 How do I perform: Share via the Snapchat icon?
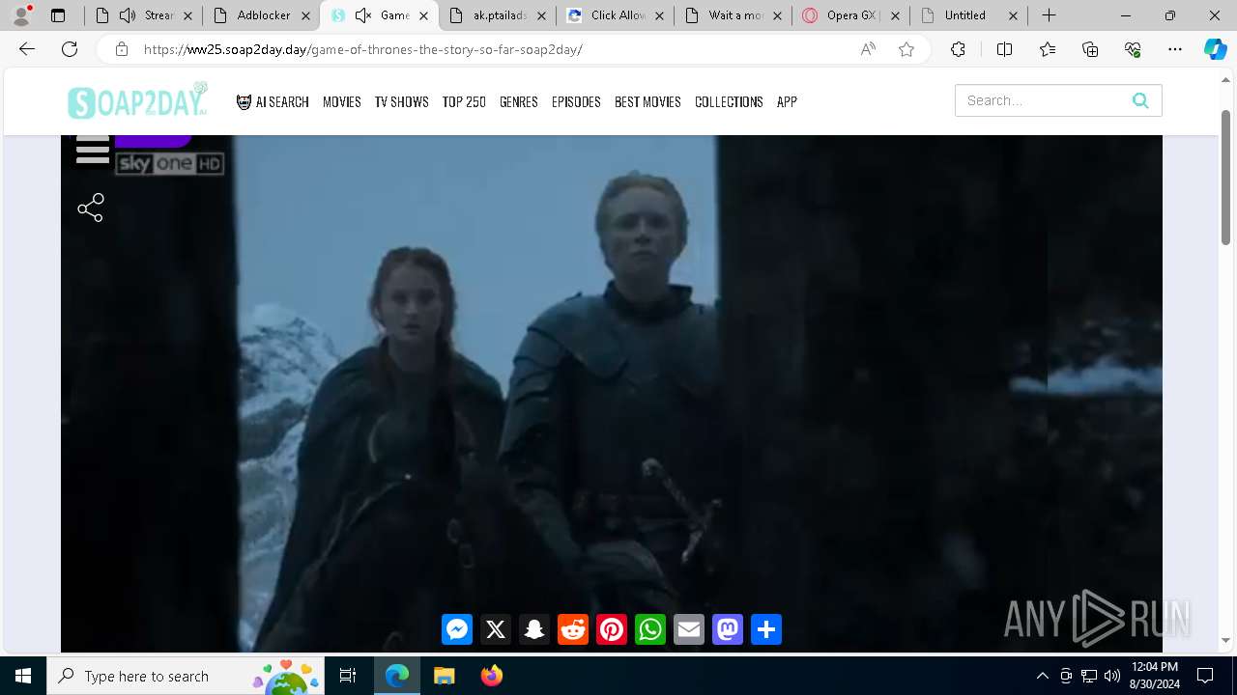(534, 629)
